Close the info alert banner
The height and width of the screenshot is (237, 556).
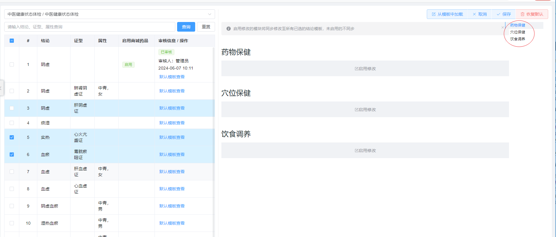[502, 27]
